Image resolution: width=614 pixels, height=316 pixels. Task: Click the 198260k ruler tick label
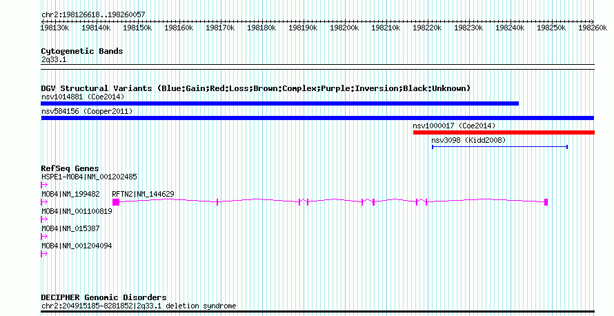click(x=593, y=28)
